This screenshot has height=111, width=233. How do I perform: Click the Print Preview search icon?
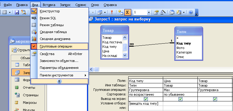(x=23, y=12)
